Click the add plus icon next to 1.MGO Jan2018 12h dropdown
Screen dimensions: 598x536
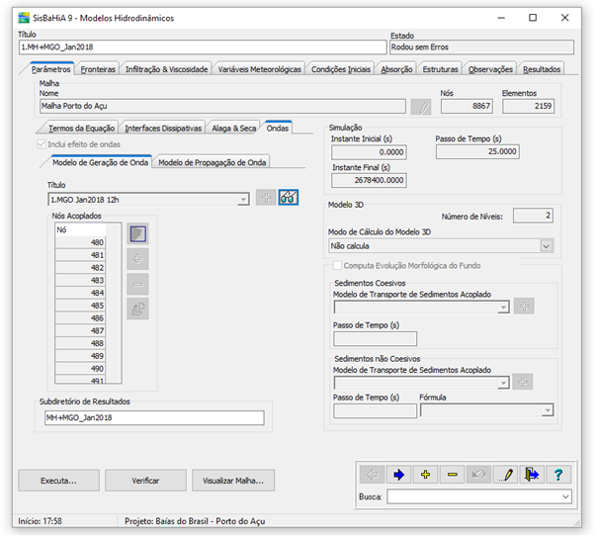coord(266,198)
